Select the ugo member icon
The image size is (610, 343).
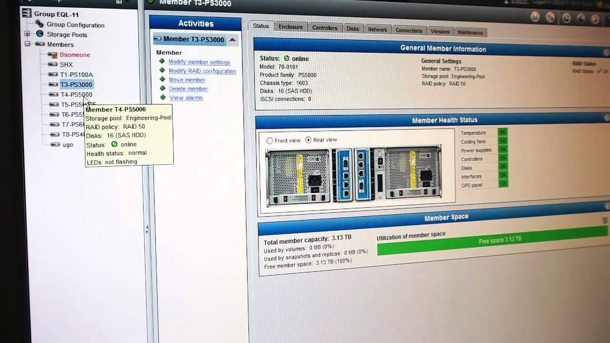pyautogui.click(x=56, y=144)
